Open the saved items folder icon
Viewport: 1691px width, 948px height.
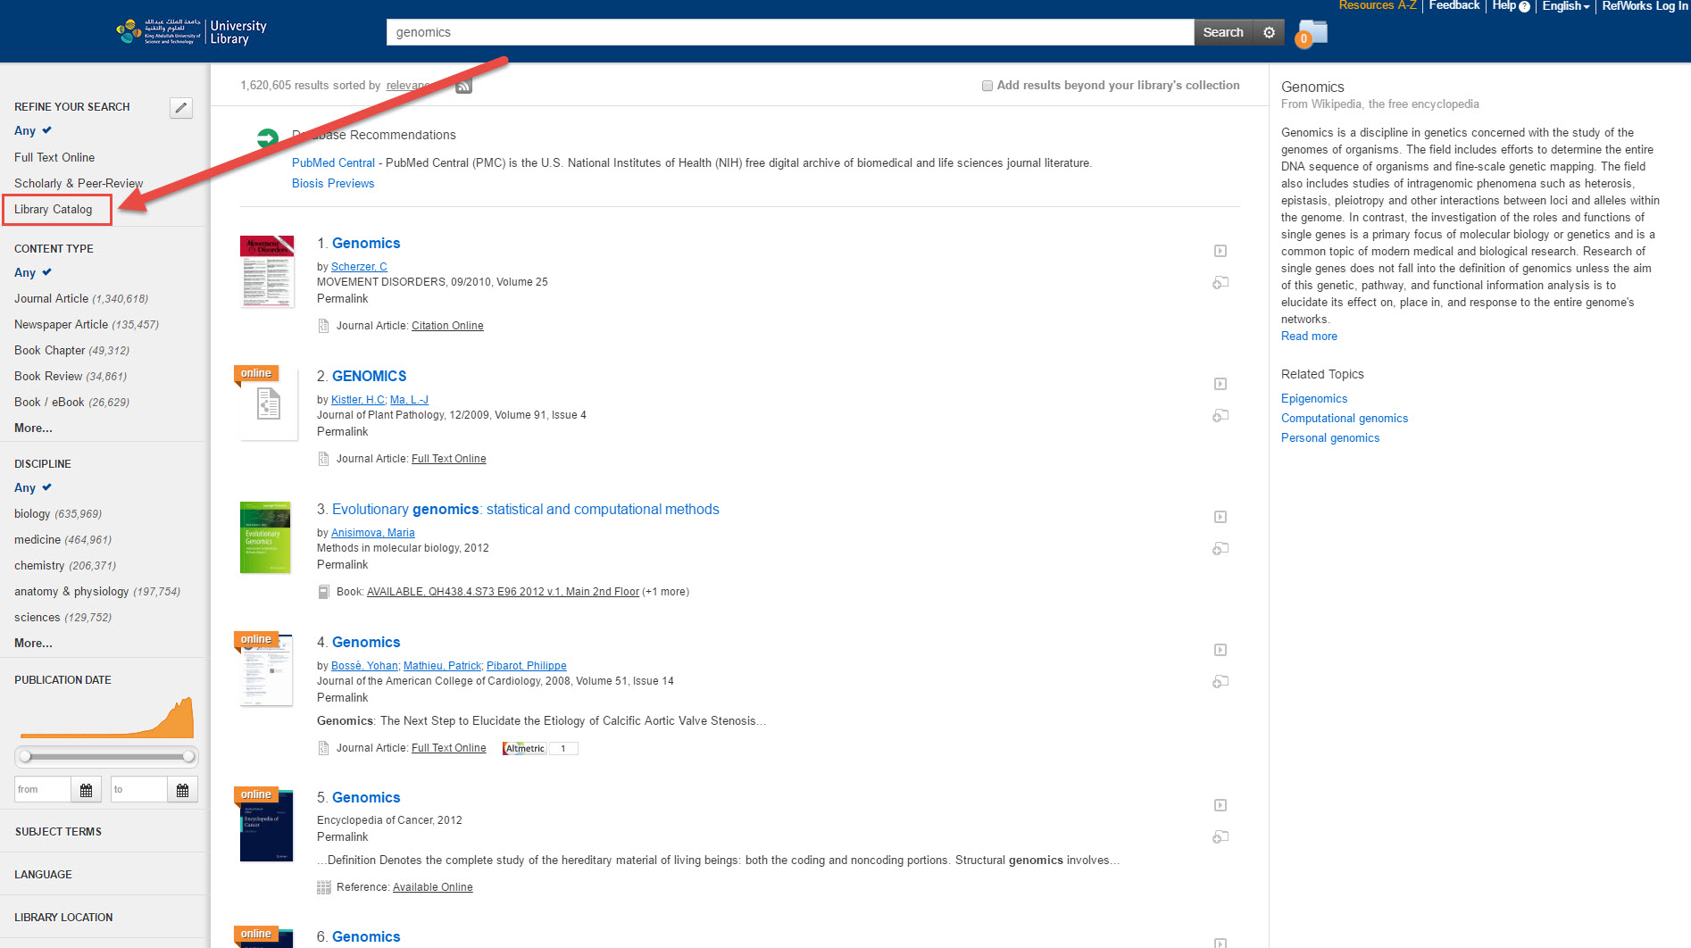coord(1312,34)
